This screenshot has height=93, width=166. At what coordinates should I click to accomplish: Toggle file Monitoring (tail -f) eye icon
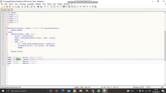80,7
